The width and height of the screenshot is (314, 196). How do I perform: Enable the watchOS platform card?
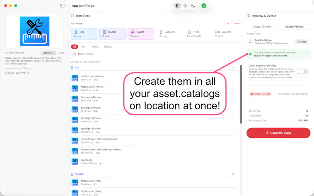[169, 34]
